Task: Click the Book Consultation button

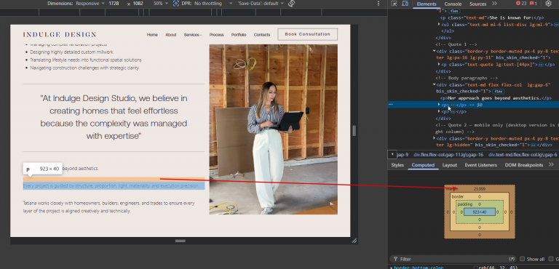Action: click(x=307, y=34)
